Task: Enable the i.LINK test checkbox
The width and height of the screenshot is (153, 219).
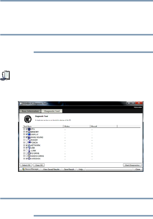Action: coord(26,151)
